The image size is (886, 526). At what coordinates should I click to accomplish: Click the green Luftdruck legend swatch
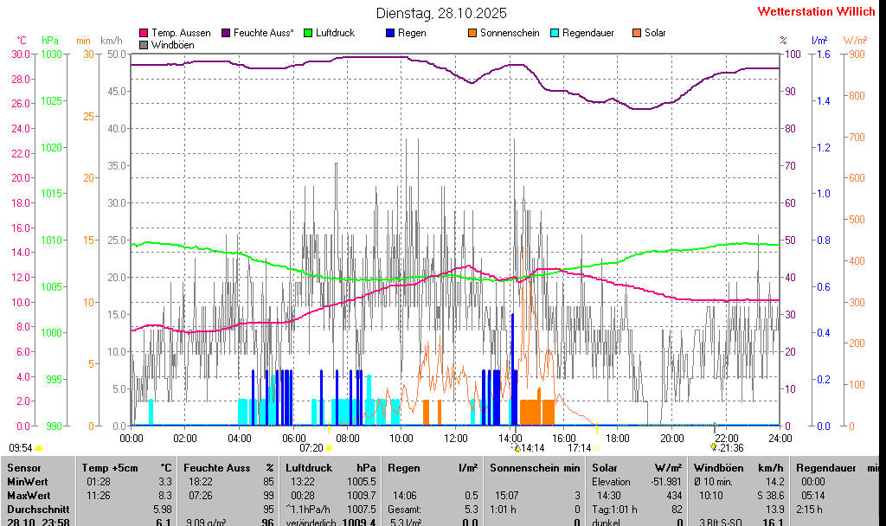(x=309, y=33)
